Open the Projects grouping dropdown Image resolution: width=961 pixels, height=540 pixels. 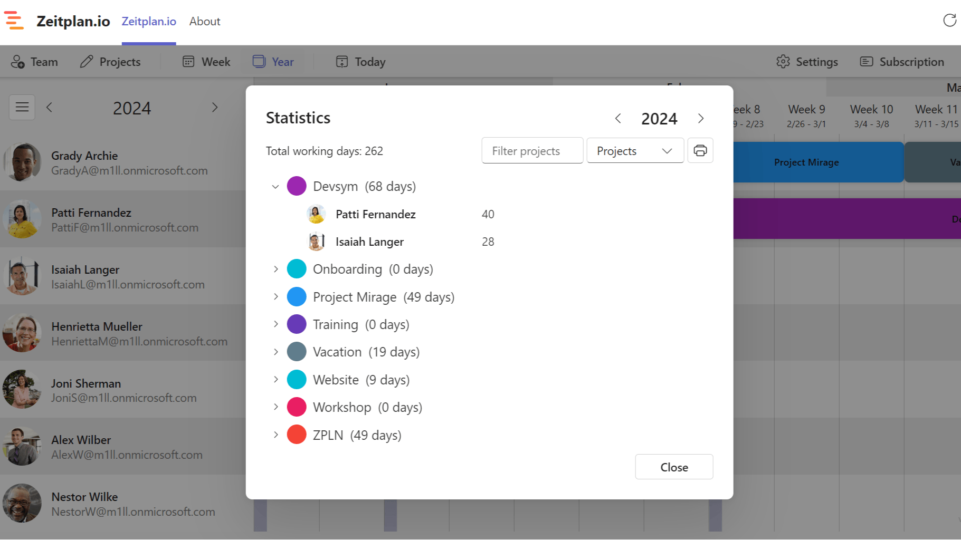[x=635, y=151]
